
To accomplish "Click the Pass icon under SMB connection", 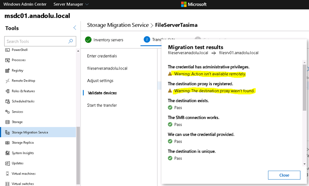I will [170, 124].
